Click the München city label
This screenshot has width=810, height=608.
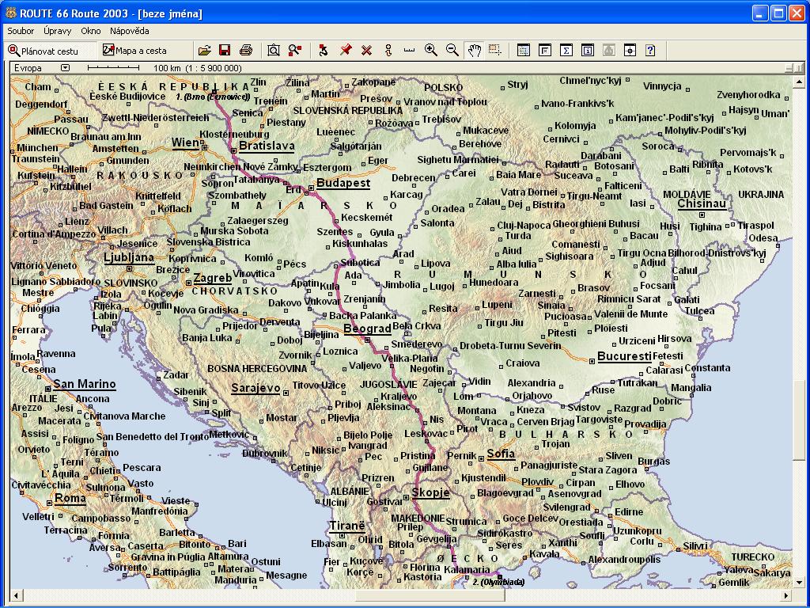click(38, 148)
